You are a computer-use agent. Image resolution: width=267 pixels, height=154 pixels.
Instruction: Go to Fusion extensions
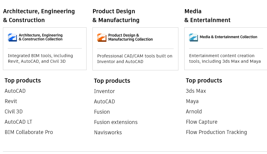click(x=116, y=122)
